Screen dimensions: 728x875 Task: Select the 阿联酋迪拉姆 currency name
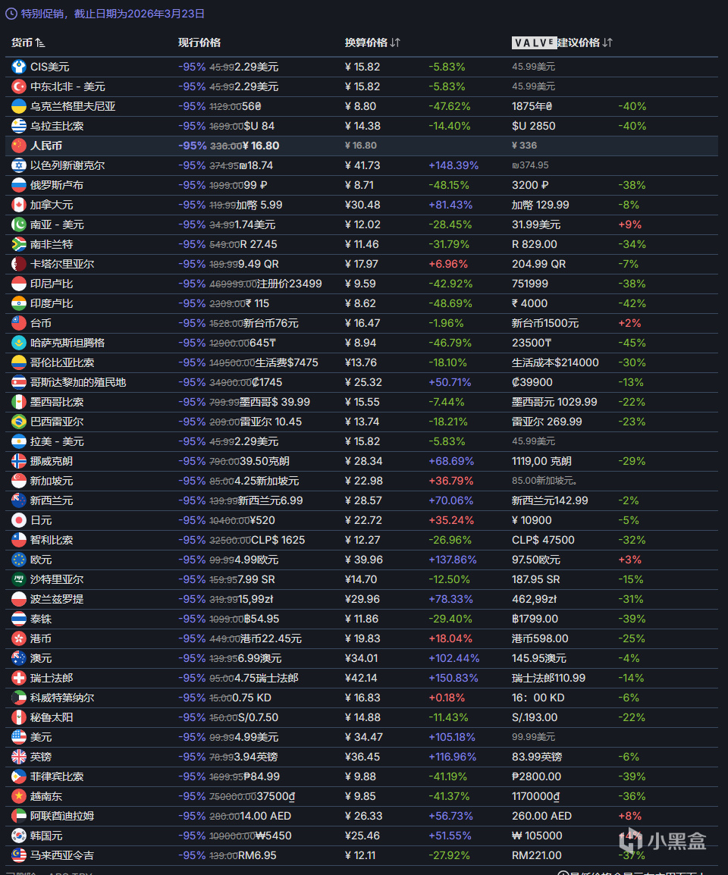coord(62,816)
